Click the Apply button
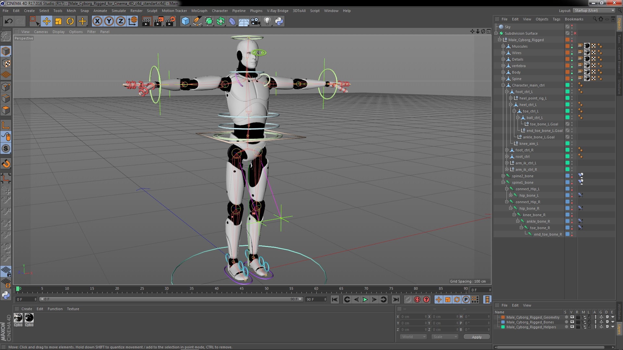This screenshot has height=350, width=623. (477, 337)
